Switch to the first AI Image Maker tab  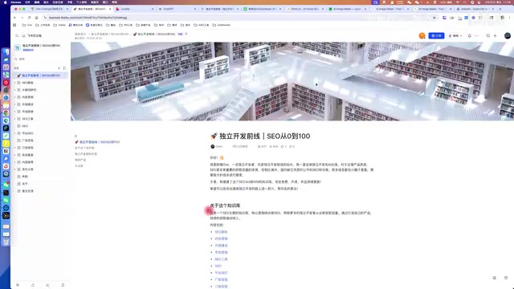(347, 9)
